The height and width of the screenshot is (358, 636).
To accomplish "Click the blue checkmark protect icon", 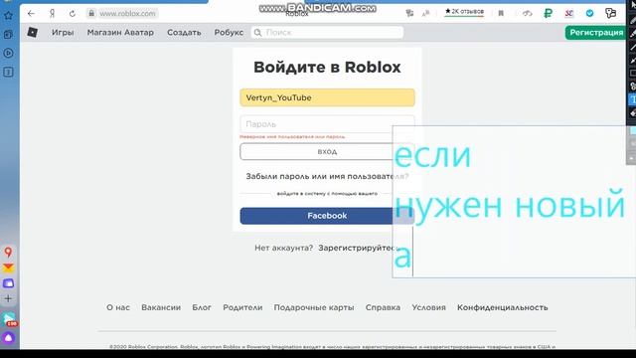I will 589,13.
